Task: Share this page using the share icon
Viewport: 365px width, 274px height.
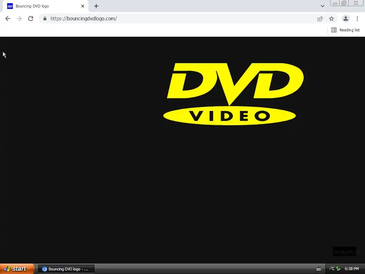Action: pyautogui.click(x=320, y=19)
